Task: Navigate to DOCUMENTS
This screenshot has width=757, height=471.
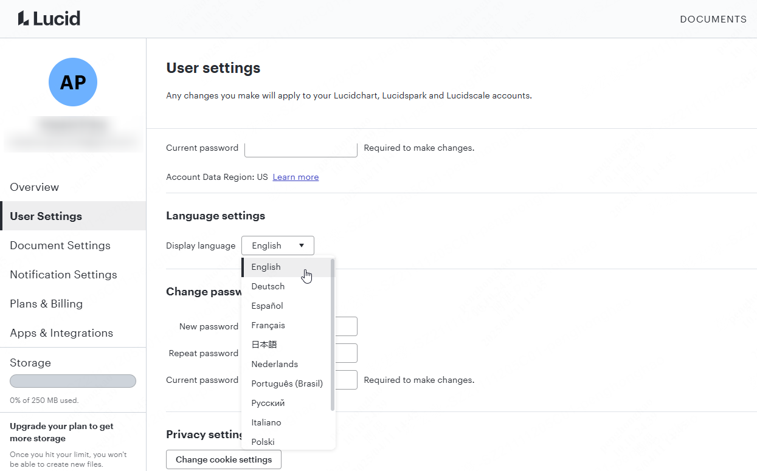Action: coord(713,19)
